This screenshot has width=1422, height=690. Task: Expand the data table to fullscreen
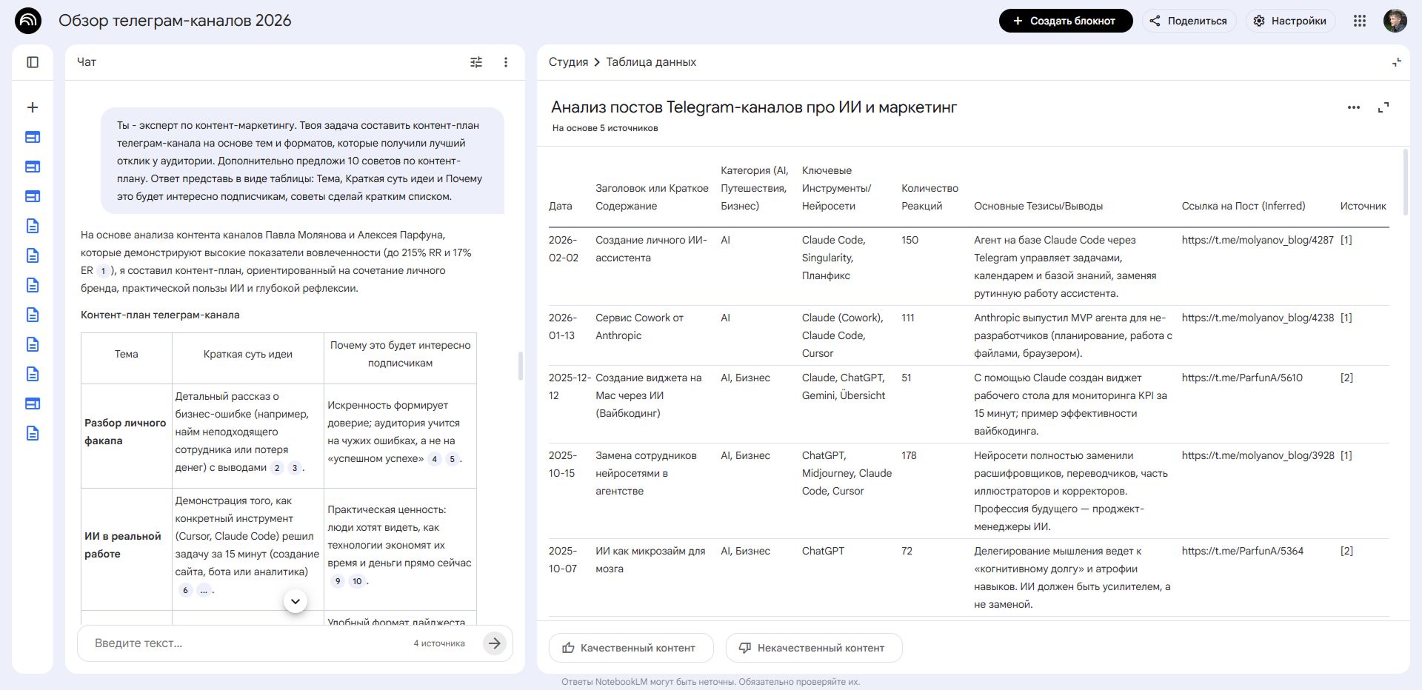pos(1385,107)
